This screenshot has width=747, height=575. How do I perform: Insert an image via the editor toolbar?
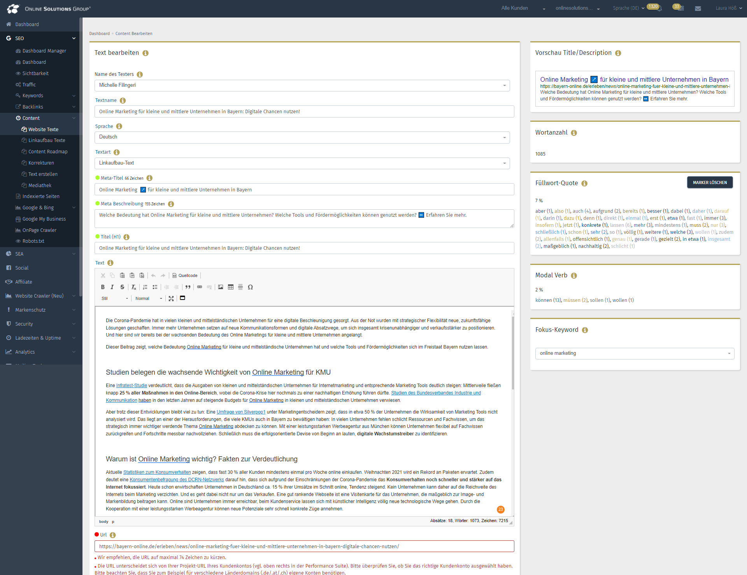[x=221, y=287]
